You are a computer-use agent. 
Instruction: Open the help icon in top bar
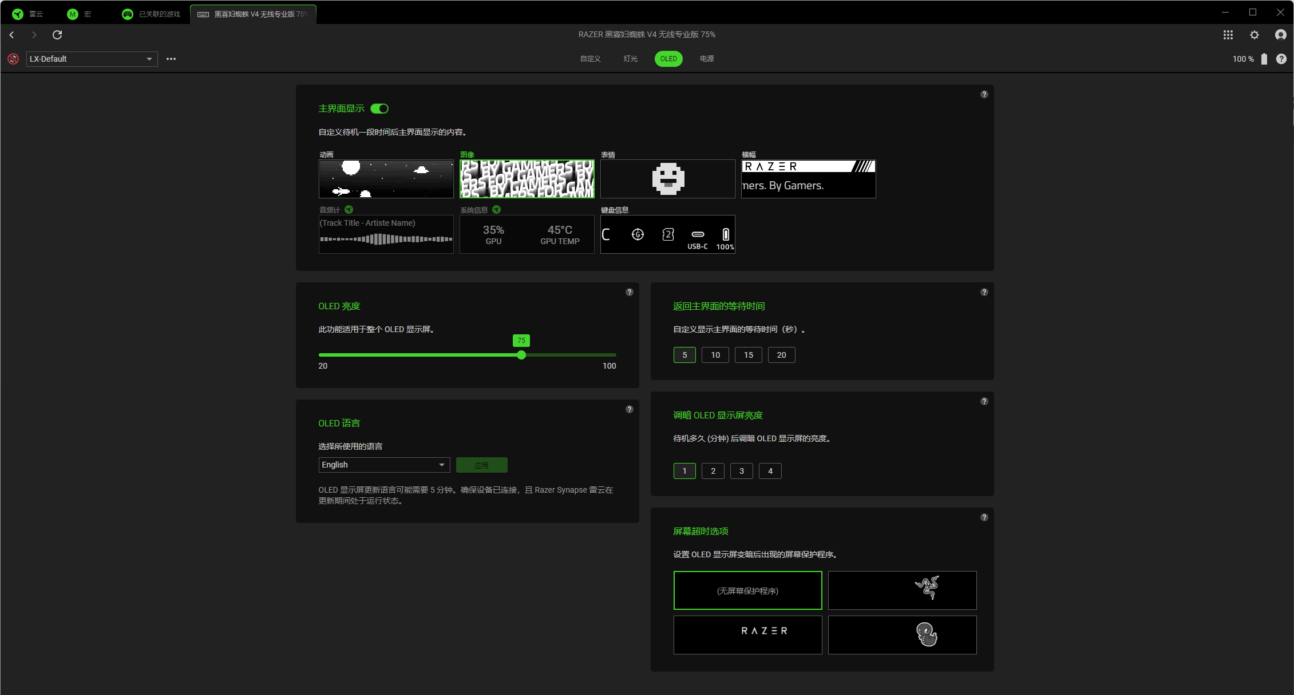click(1281, 59)
